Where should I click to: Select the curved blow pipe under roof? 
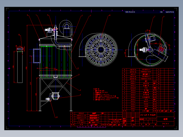62,41
